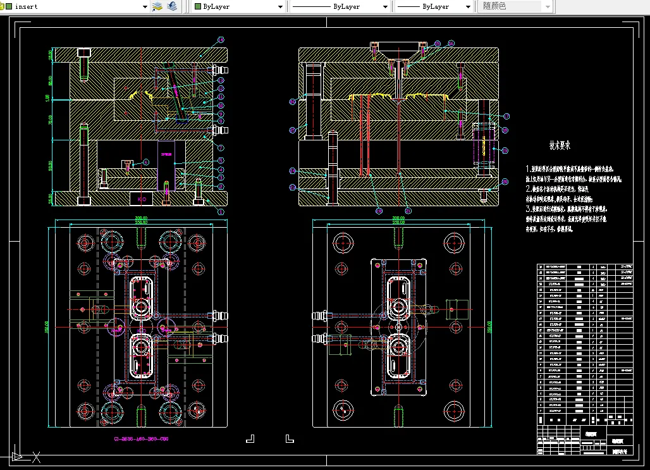Click the green ByLayer color swatch
The image size is (650, 470).
198,6
